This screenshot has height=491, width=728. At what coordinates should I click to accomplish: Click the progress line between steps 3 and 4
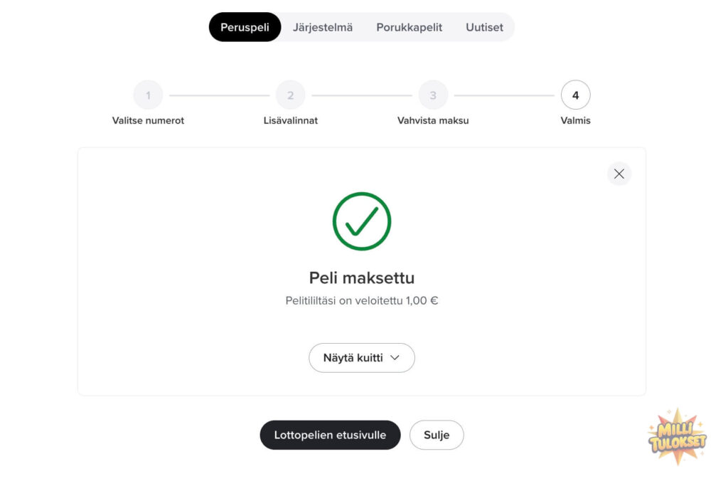pos(505,95)
